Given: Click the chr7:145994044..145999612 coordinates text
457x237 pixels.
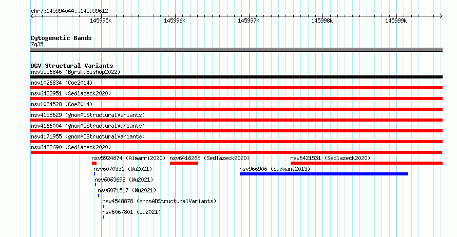Looking at the screenshot, I should tap(69, 11).
